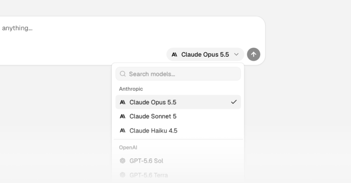Click the checkmark on the Claude Opus 5.5 row
Screen dimensions: 351x183
234,102
